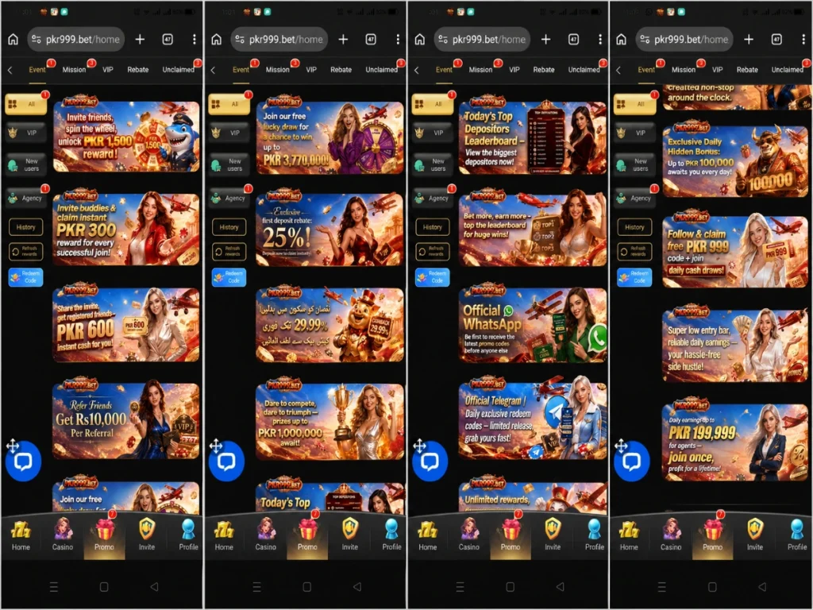This screenshot has width=813, height=610.
Task: Open the Dare to compete PKR 1,000,000 banner
Action: point(329,419)
